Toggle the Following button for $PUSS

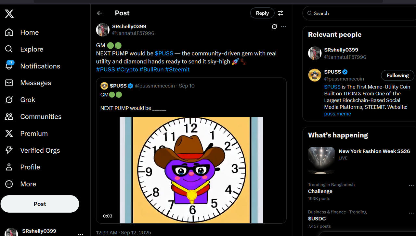coord(397,76)
